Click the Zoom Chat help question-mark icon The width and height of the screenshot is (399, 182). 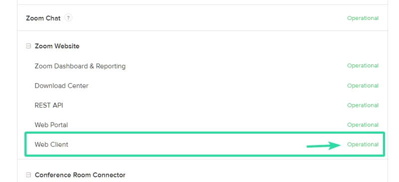tap(68, 18)
